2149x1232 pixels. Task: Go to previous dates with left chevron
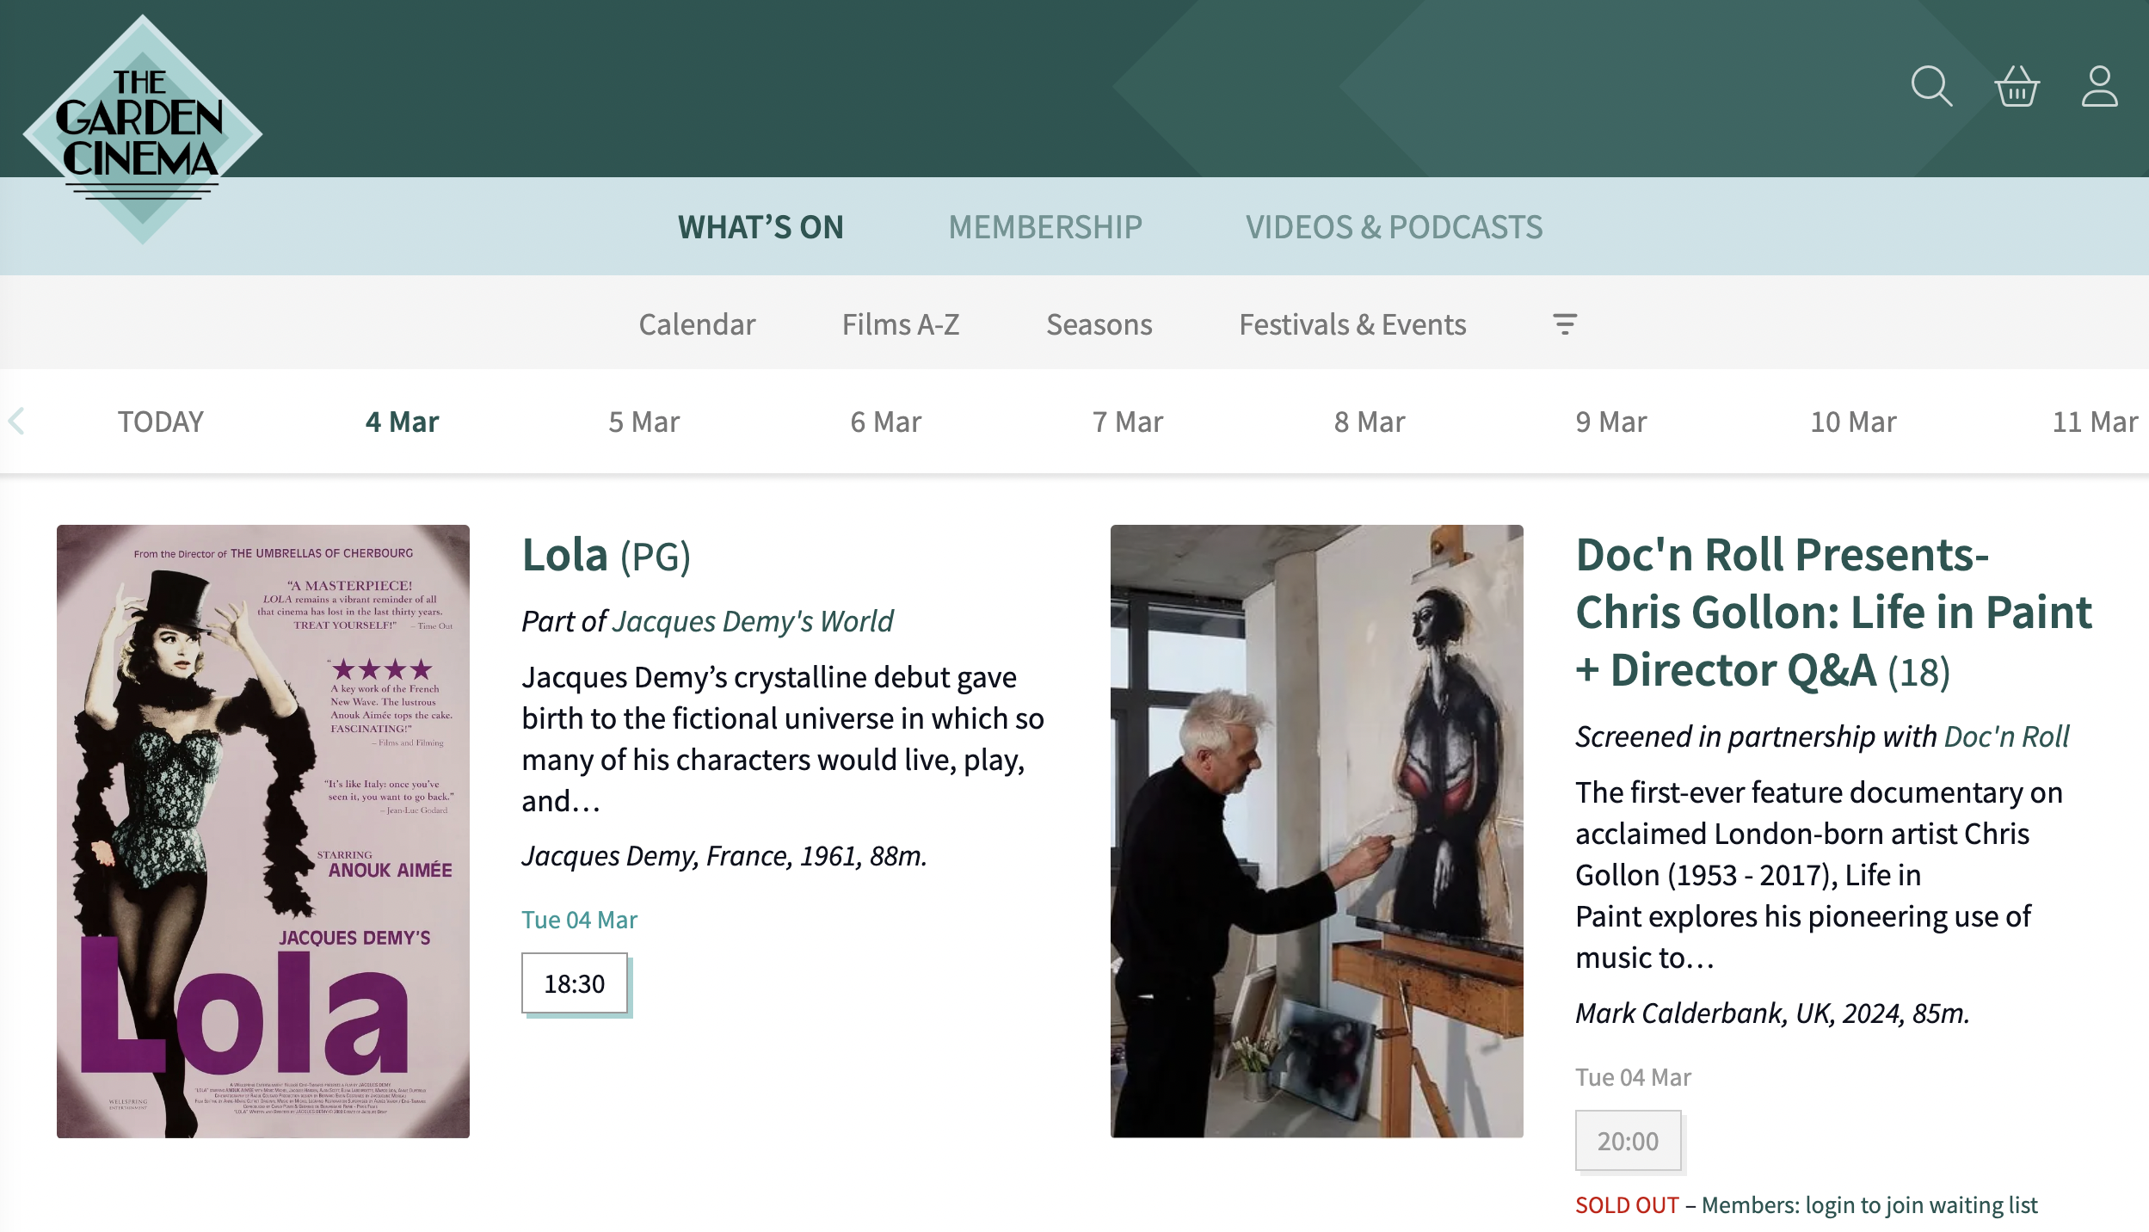pyautogui.click(x=16, y=422)
